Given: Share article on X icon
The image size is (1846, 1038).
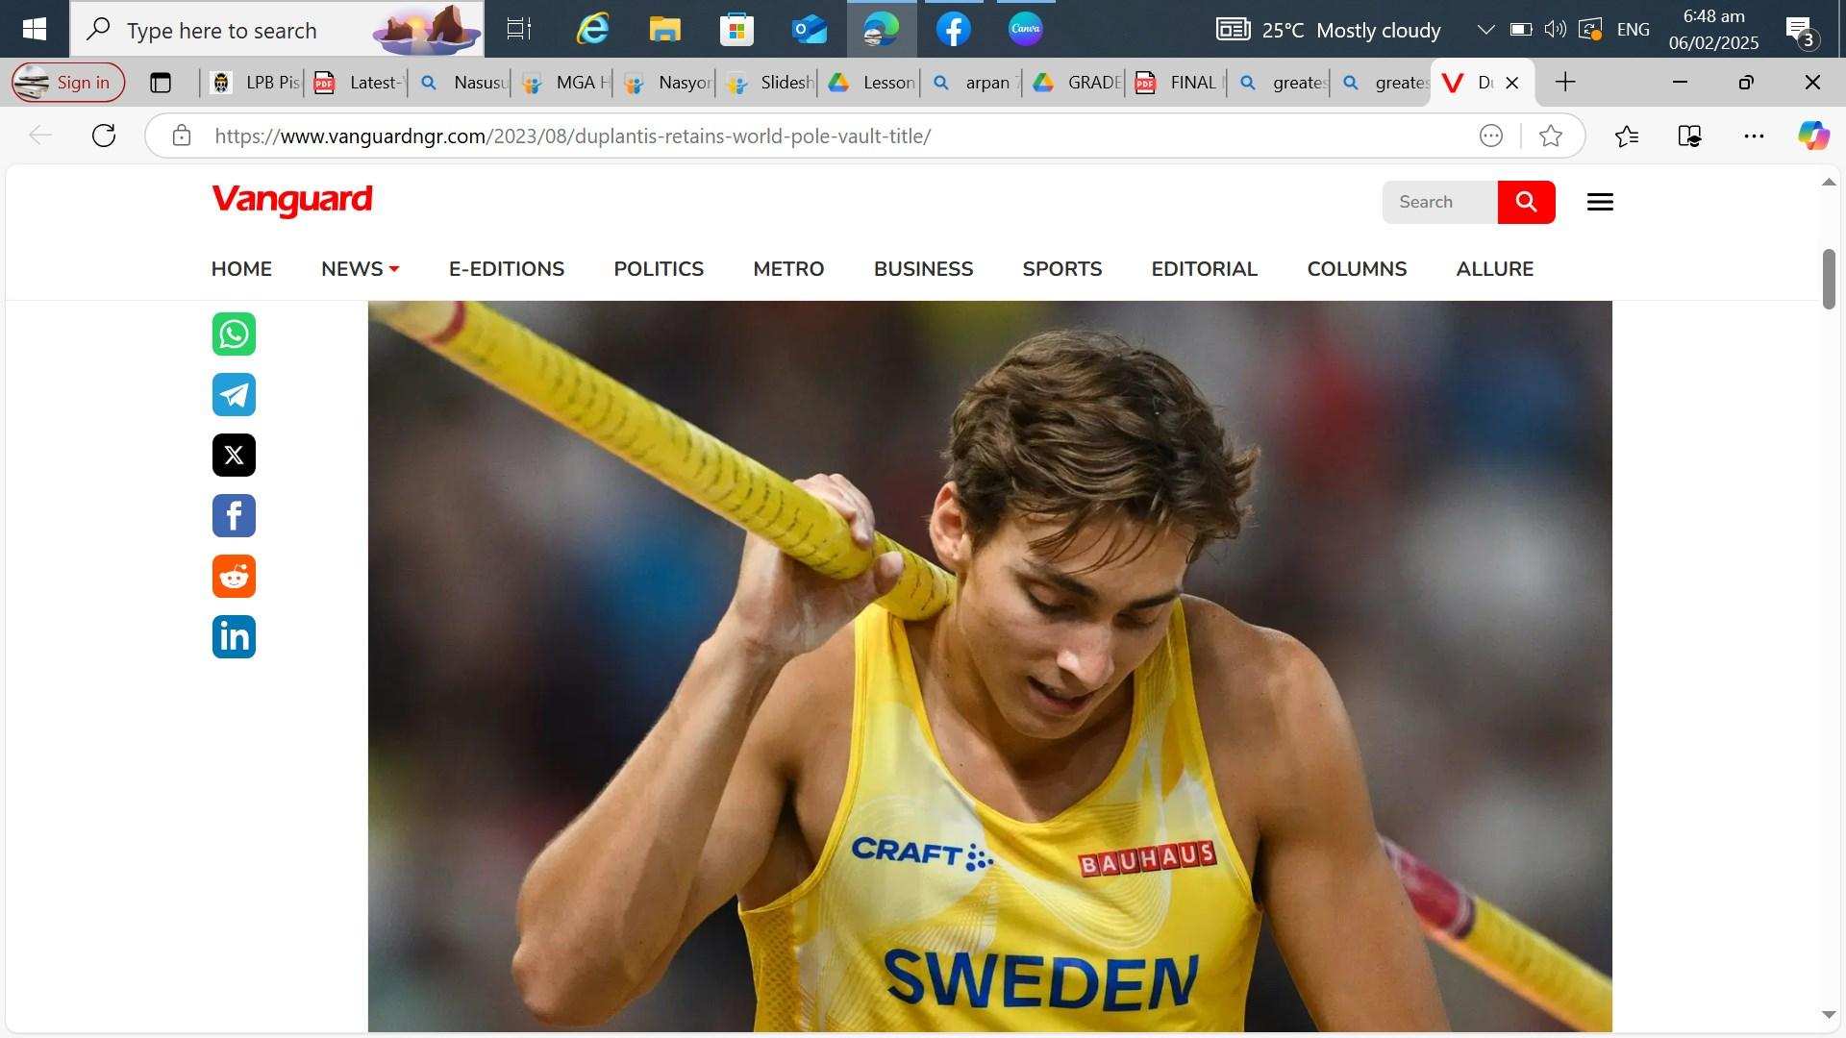Looking at the screenshot, I should click(234, 456).
